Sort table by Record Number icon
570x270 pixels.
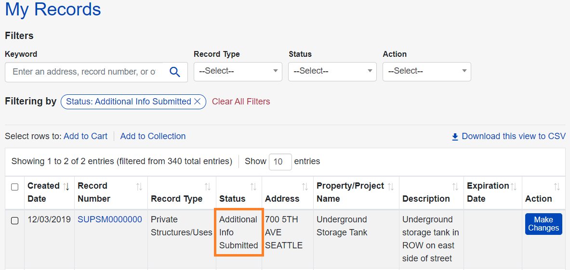139,186
